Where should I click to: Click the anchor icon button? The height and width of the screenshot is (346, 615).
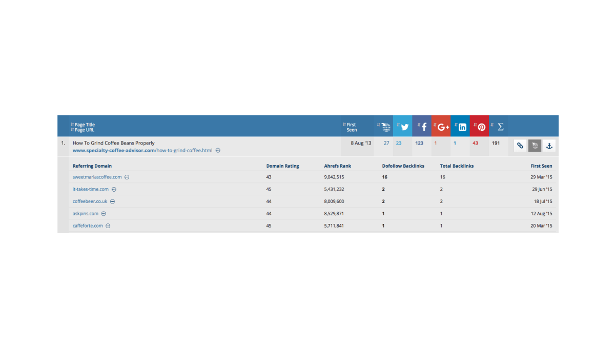[x=549, y=146]
